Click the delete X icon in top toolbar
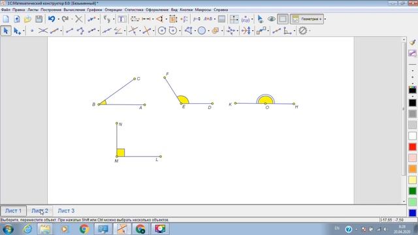The height and width of the screenshot is (235, 418). pyautogui.click(x=78, y=19)
